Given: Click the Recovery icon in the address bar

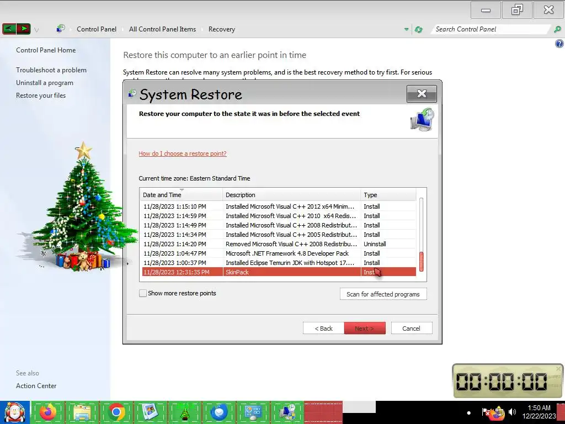Looking at the screenshot, I should [x=61, y=29].
